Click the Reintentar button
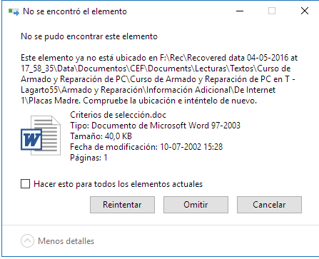 pyautogui.click(x=122, y=205)
